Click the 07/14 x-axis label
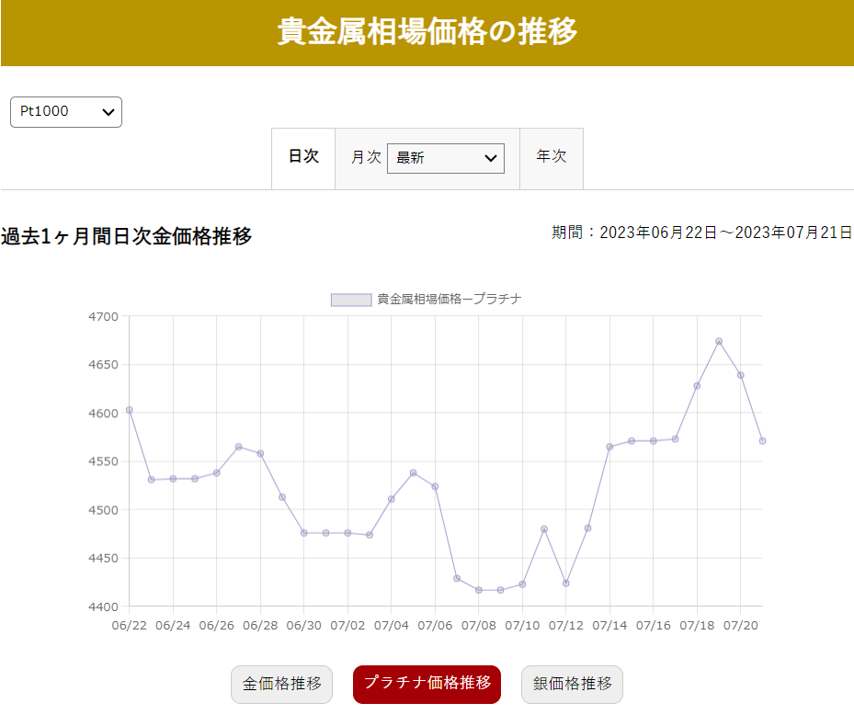This screenshot has width=854, height=726. click(x=609, y=625)
